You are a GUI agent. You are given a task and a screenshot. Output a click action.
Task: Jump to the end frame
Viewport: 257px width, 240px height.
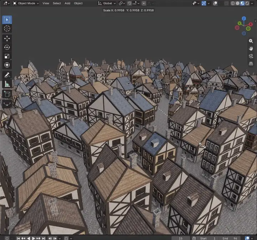pos(44,238)
